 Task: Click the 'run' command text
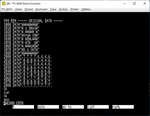coord(7,93)
